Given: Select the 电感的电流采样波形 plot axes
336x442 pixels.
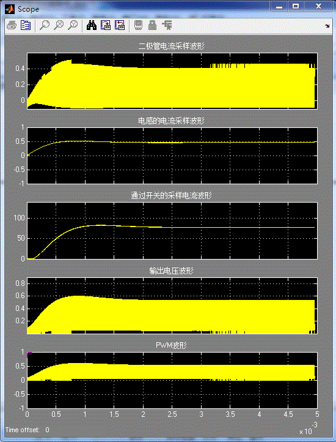Looking at the screenshot, I should tap(172, 155).
